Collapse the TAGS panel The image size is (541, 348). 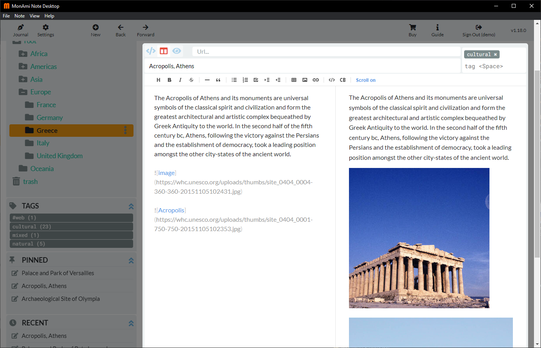[131, 206]
